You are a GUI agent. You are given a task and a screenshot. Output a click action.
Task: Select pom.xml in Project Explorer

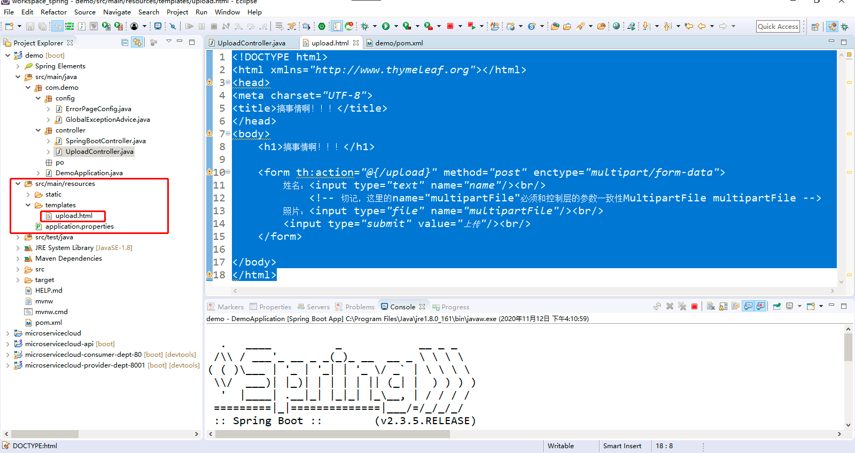tap(49, 323)
